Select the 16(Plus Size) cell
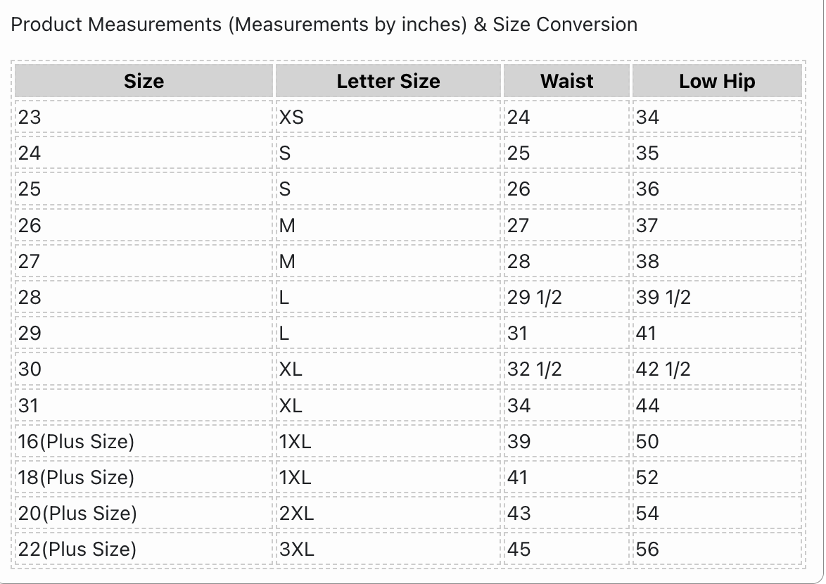Image resolution: width=826 pixels, height=584 pixels. coord(144,441)
